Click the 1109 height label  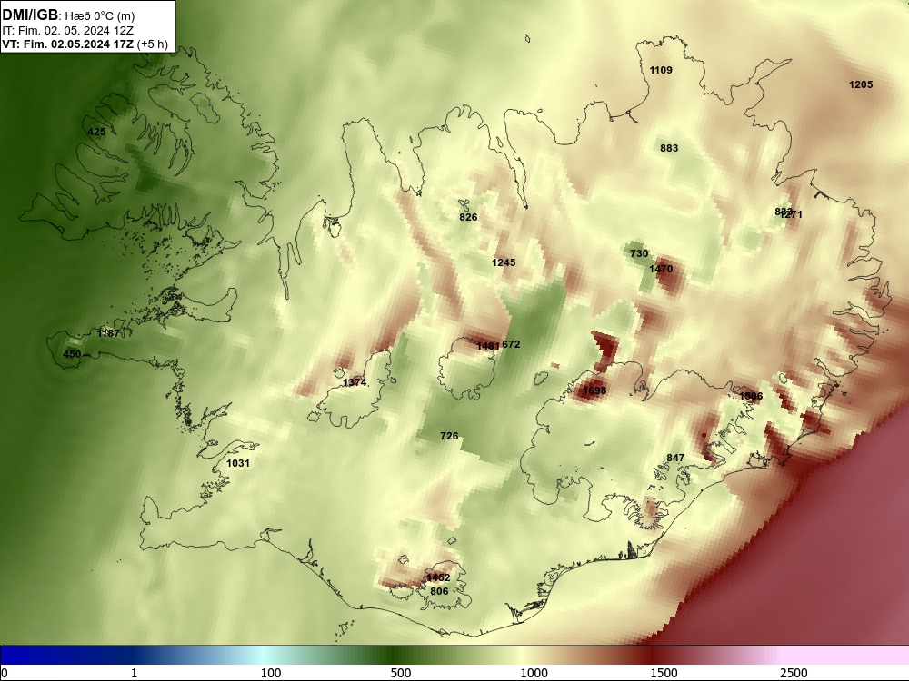point(661,70)
